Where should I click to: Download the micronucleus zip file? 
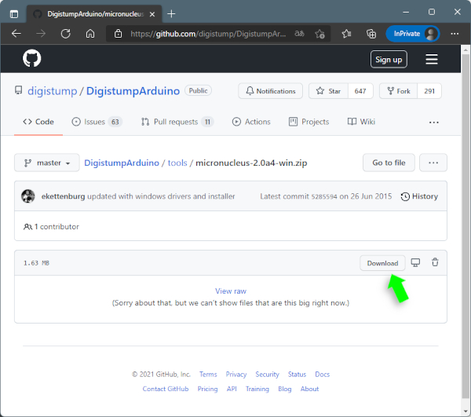tap(382, 263)
